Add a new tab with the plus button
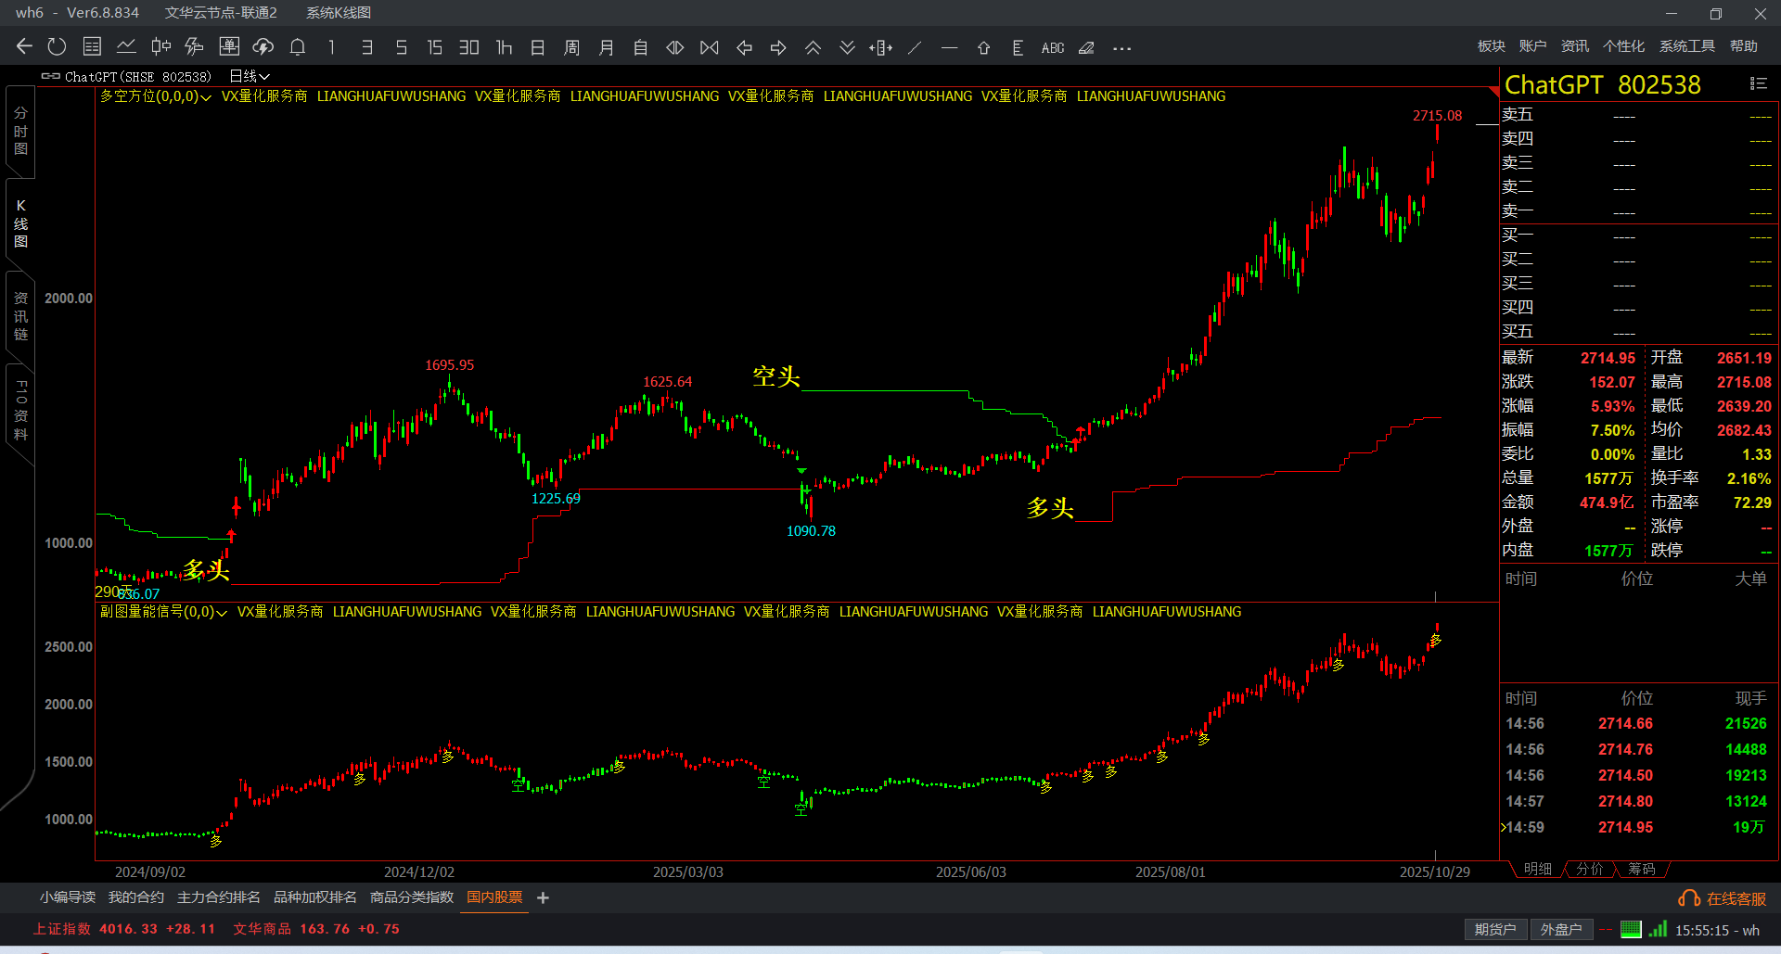Viewport: 1781px width, 954px height. 544,897
